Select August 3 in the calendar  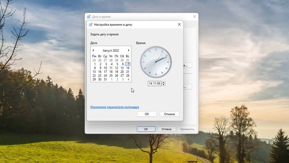pyautogui.click(x=106, y=64)
